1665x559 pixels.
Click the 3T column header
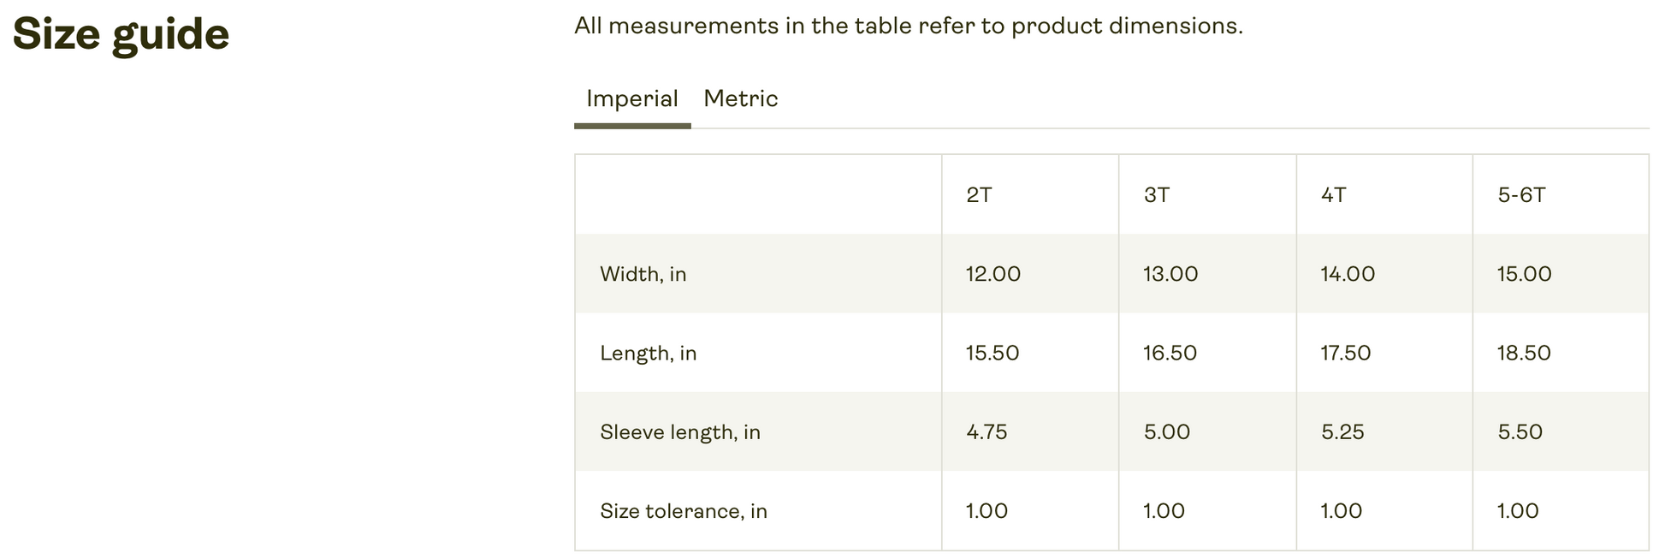[1156, 195]
